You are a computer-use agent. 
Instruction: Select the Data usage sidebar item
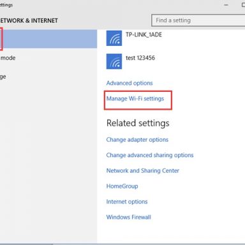tap(3, 77)
